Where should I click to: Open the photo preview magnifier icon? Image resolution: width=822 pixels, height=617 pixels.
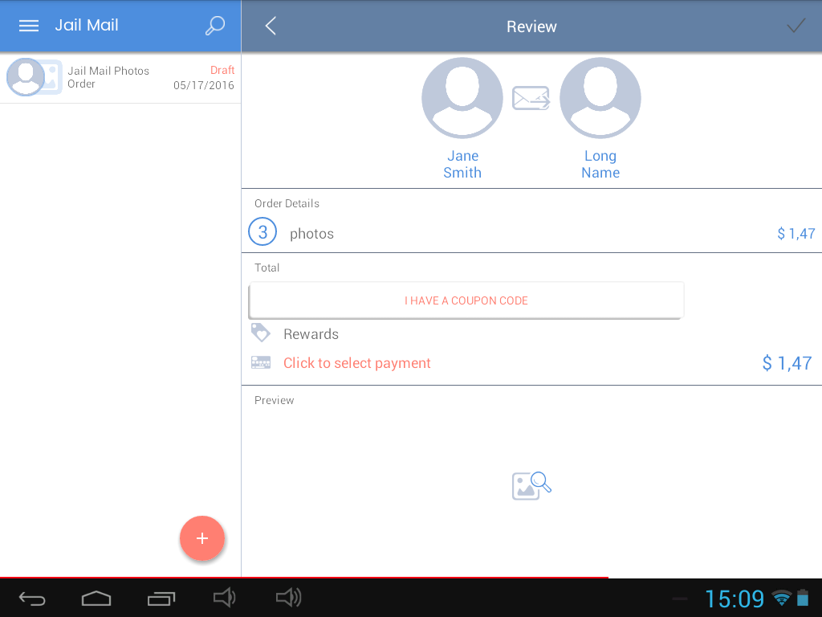531,485
